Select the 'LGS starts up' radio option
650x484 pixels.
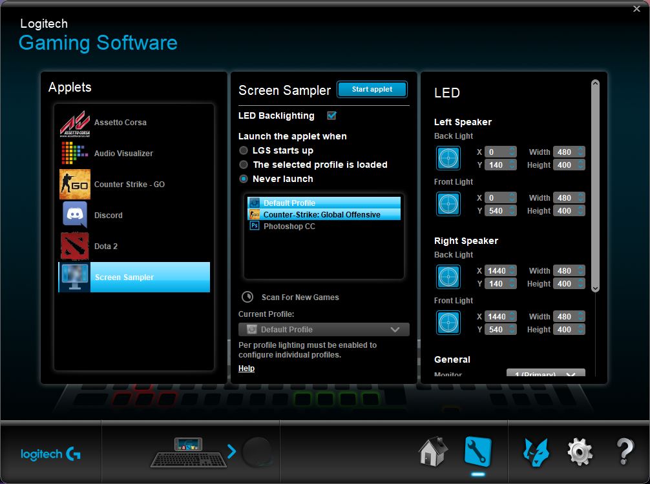pyautogui.click(x=244, y=150)
